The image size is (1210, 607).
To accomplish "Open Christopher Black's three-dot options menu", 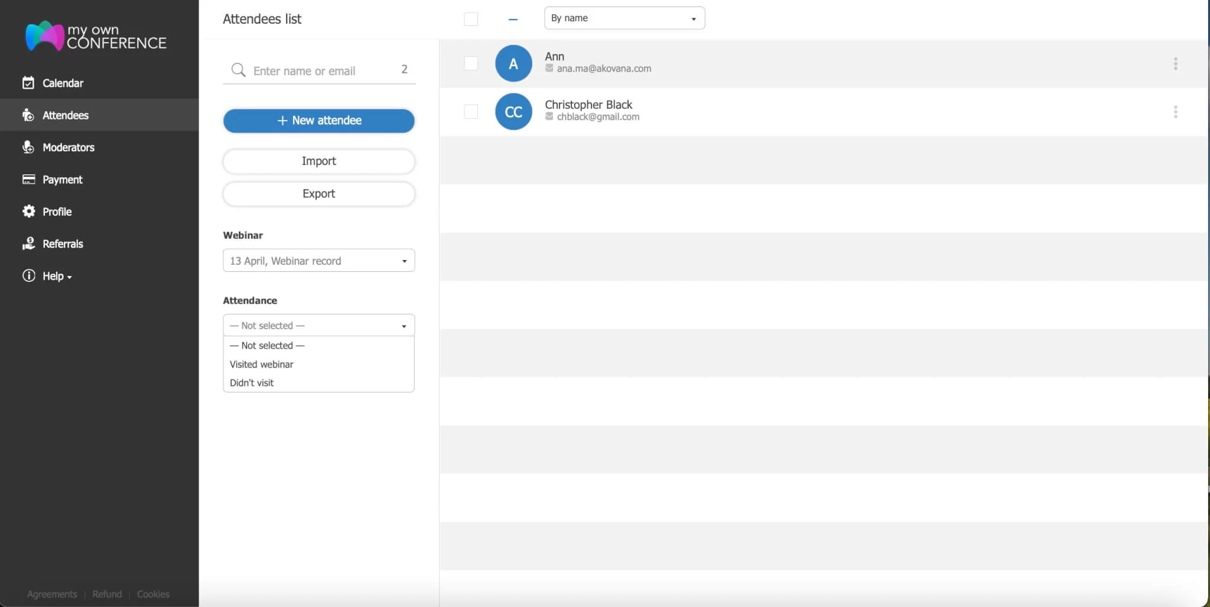I will pos(1175,112).
